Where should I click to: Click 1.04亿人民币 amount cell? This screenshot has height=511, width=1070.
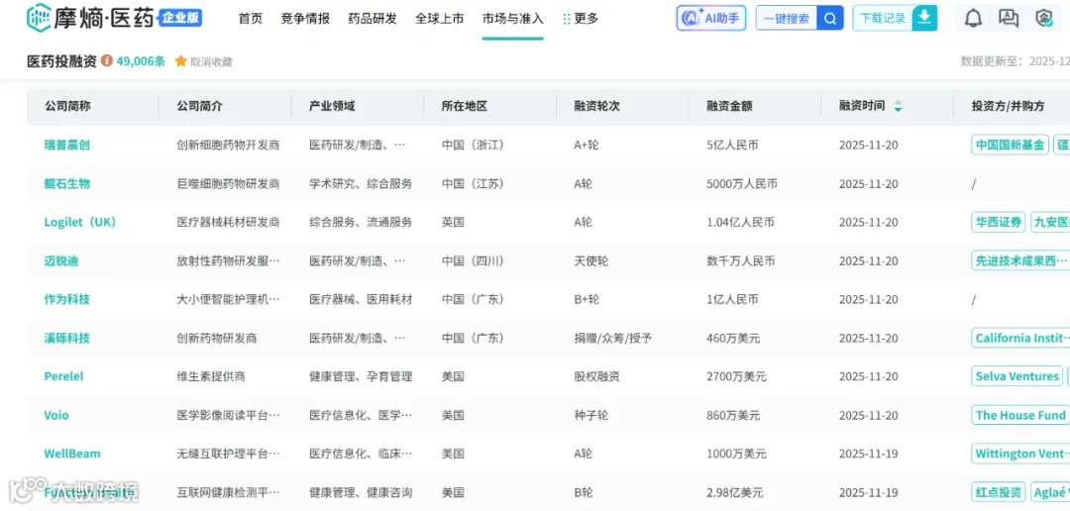[x=740, y=223]
